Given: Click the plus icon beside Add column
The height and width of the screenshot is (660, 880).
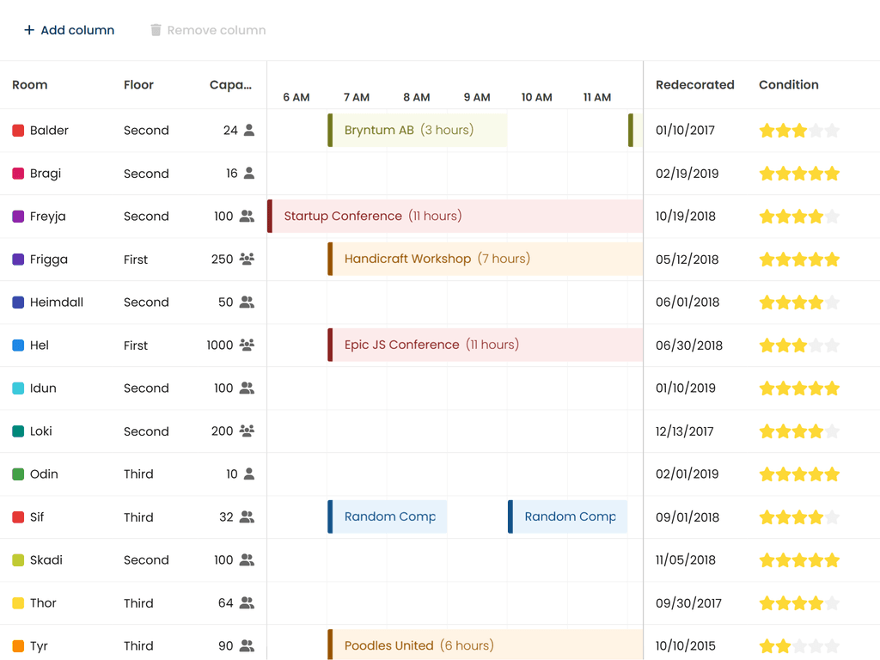Looking at the screenshot, I should (29, 30).
